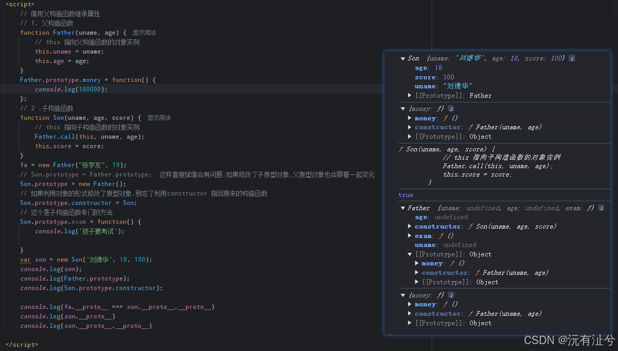This screenshot has height=351, width=618.
Task: Click the line fa = new Father("张学友", 19);
Action: (74, 165)
